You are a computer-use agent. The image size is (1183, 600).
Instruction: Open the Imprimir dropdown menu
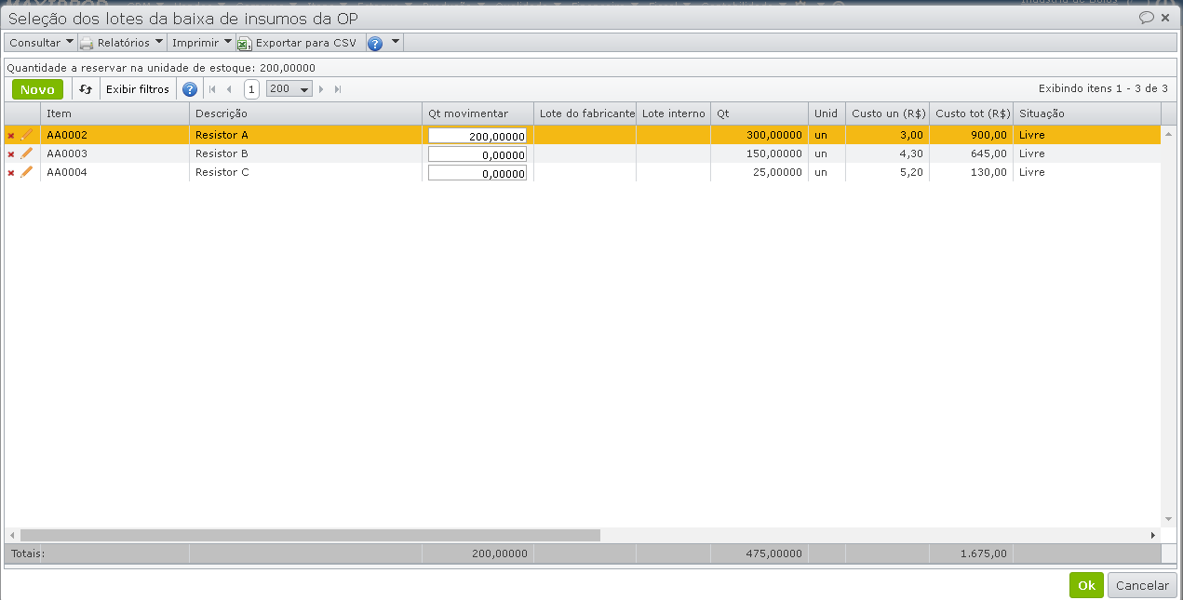point(202,43)
